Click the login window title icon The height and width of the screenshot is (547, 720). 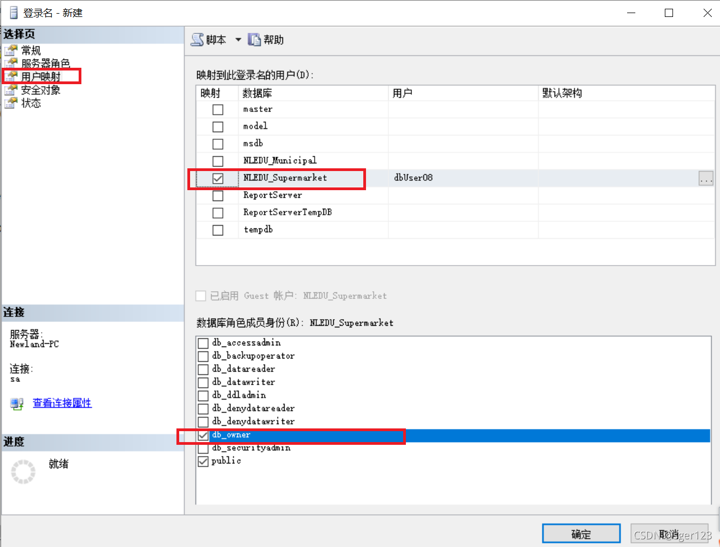click(14, 13)
